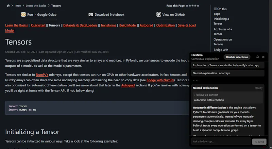272x149 pixels.
Task: Click the automatic differentiation context text
Action: [x=209, y=100]
